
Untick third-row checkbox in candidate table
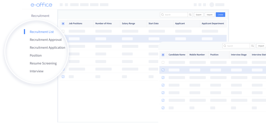(163, 78)
